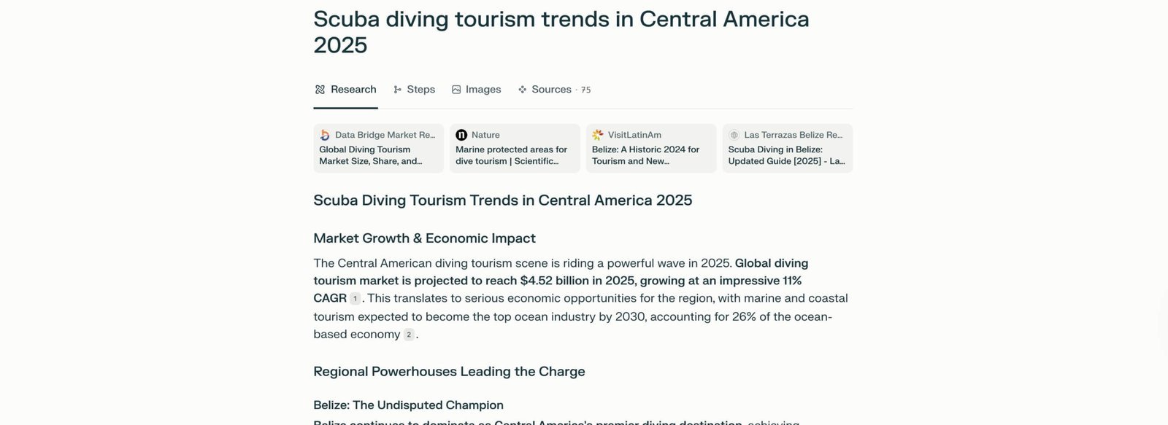Click the Research tab icon

coord(320,90)
